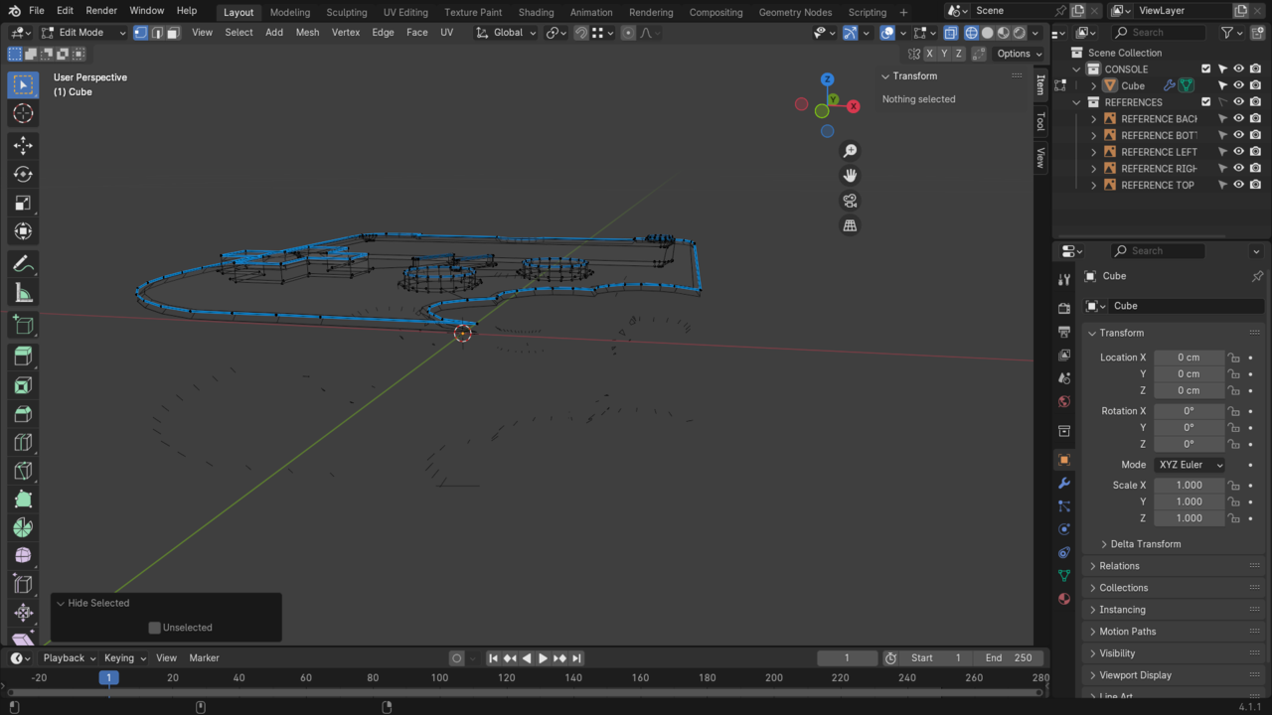Switch to the Shading workspace tab

pos(536,12)
